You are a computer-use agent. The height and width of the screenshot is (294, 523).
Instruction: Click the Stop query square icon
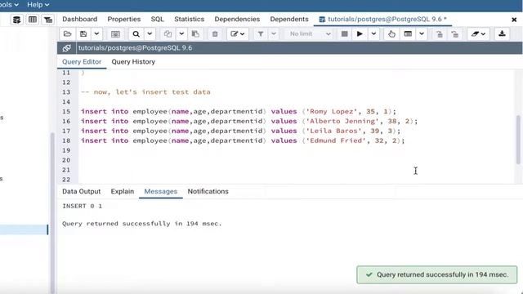click(x=345, y=33)
